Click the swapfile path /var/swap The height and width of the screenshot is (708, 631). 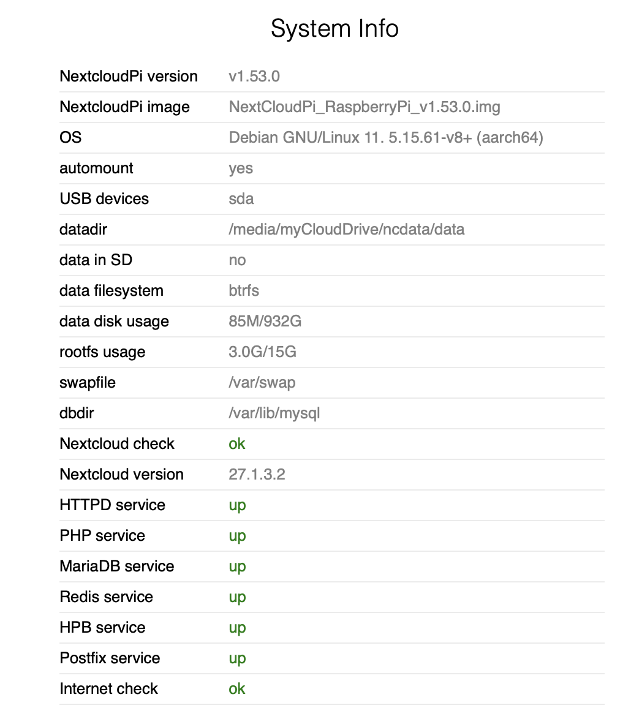tap(262, 383)
